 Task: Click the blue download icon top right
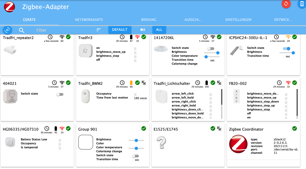pos(302,4)
